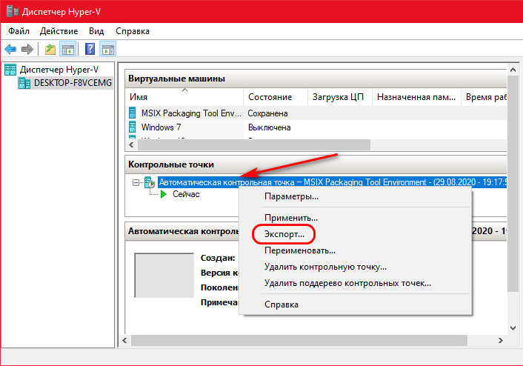Screen dimensions: 523x366
Task: Toggle the Show/Hide Console Tree icon
Action: point(68,50)
